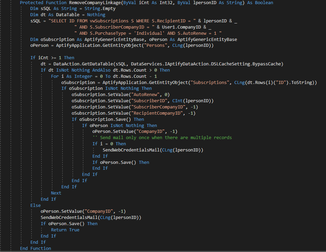Click AndAlso keyword in the dt check
Viewport: 326px width, 252px height.
(101, 70)
